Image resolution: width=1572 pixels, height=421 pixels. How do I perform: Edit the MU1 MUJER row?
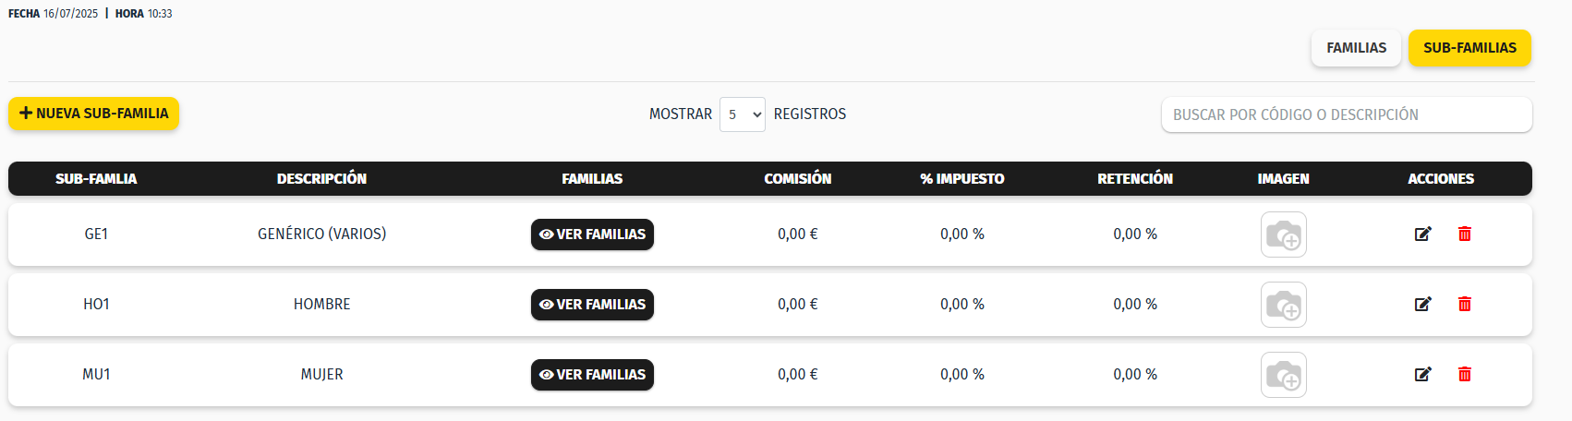click(x=1422, y=375)
